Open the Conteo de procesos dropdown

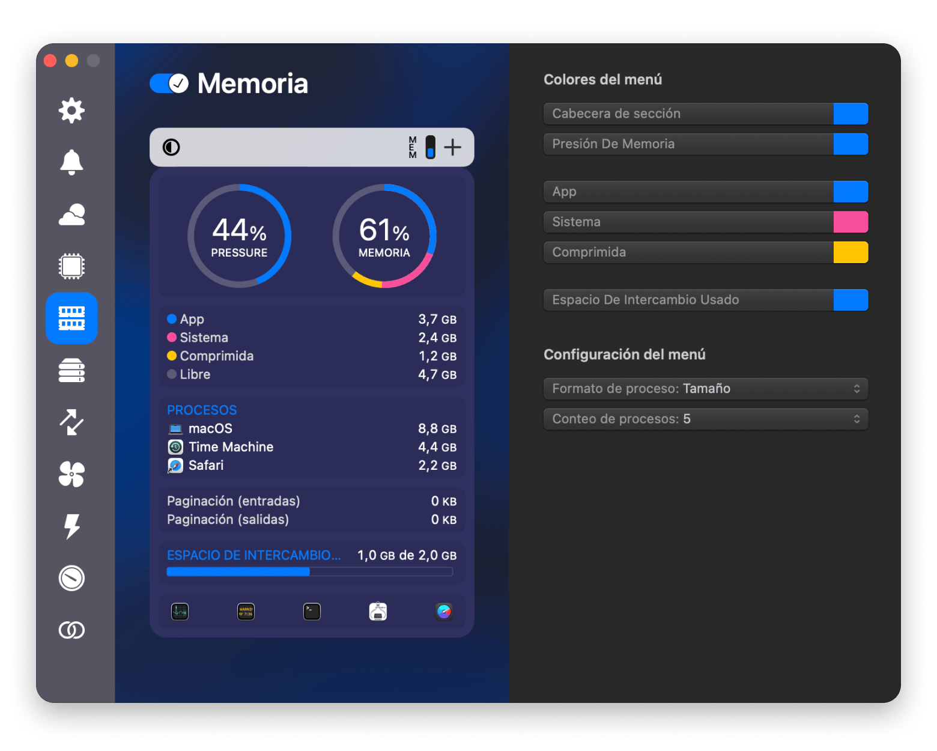[705, 419]
